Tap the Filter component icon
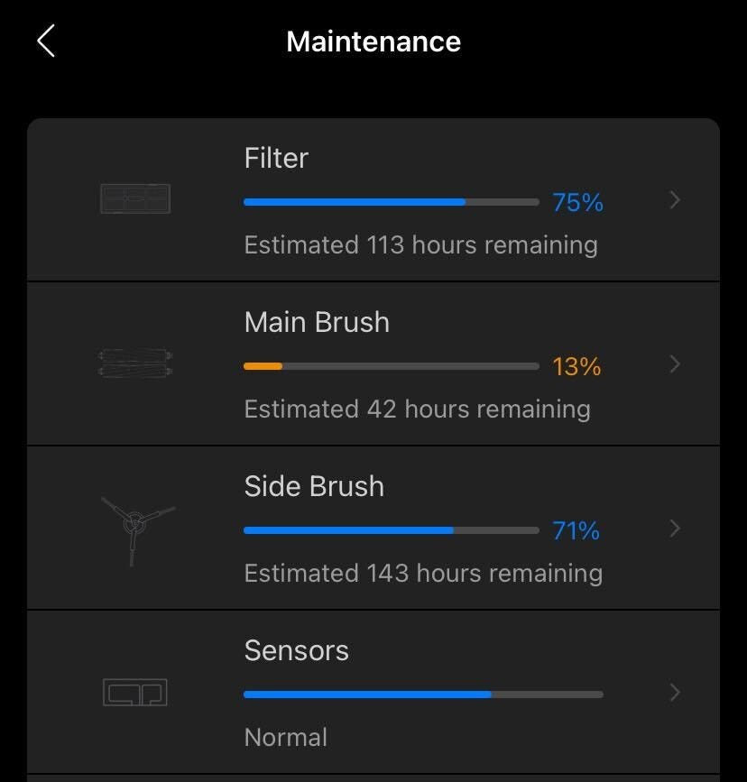The width and height of the screenshot is (747, 782). [x=134, y=198]
